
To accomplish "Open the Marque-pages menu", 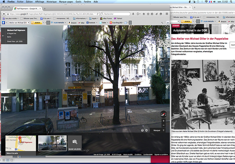I will pyautogui.click(x=66, y=2).
